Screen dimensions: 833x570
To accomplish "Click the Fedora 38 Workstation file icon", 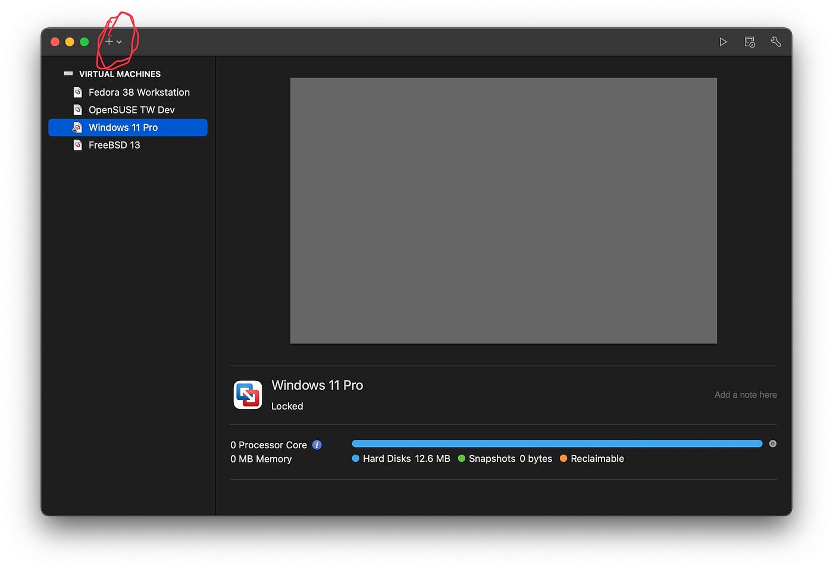I will [77, 92].
